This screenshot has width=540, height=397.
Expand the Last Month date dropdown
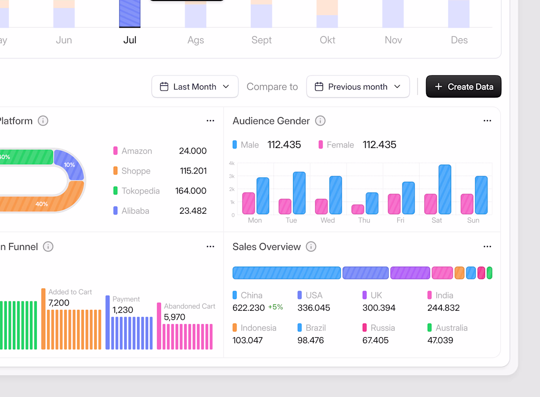pos(195,87)
